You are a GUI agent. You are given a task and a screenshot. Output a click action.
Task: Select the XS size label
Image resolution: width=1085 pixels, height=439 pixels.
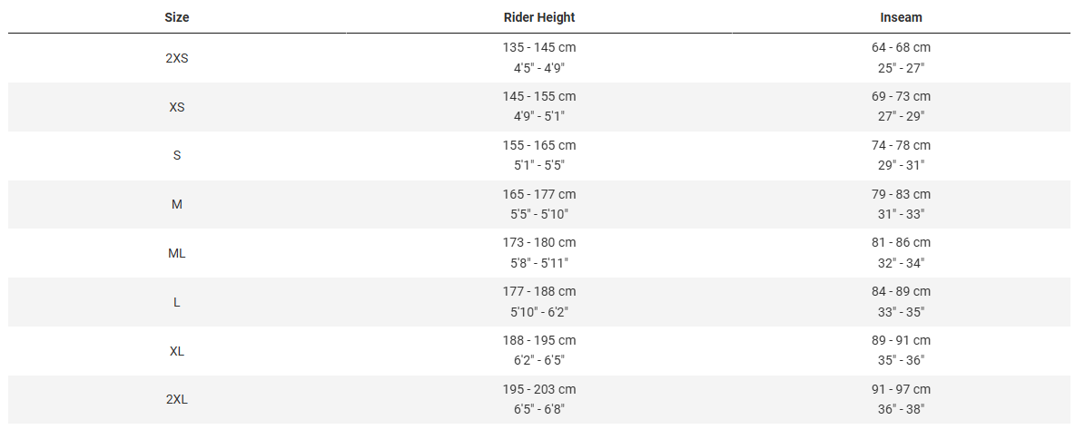tap(177, 107)
